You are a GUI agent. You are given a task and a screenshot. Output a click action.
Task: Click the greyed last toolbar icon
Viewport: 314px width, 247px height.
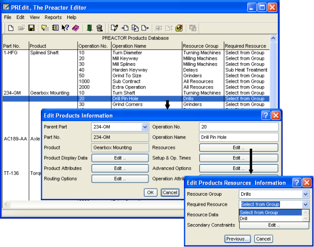pyautogui.click(x=193, y=28)
